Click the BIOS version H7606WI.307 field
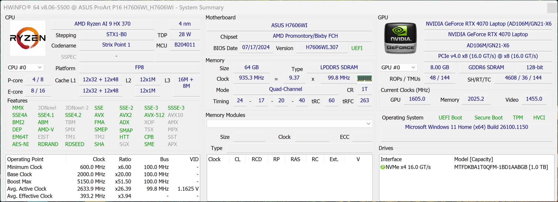 tap(322, 47)
